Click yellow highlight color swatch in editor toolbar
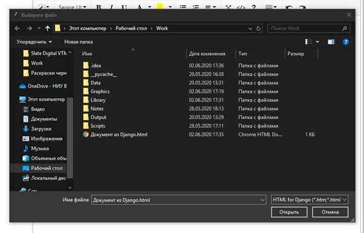Screen dimensions: 364x233 click(160, 6)
